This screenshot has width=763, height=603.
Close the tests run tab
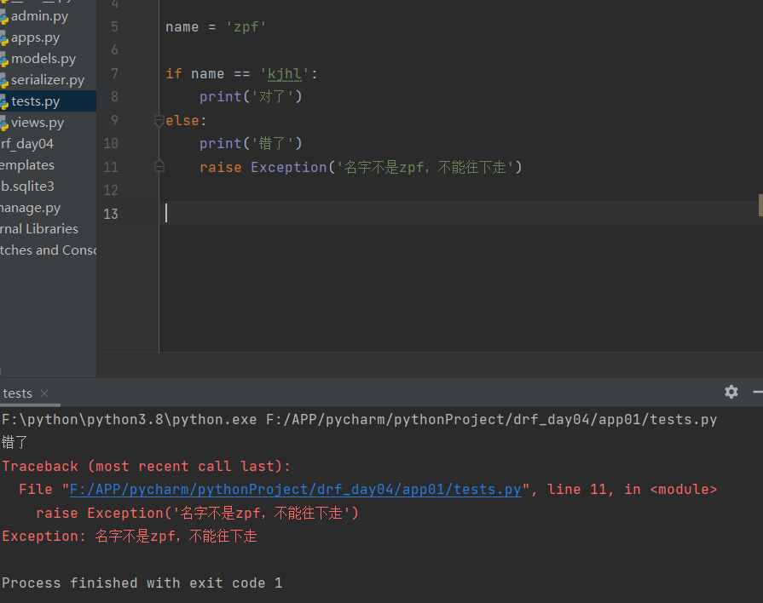coord(44,393)
